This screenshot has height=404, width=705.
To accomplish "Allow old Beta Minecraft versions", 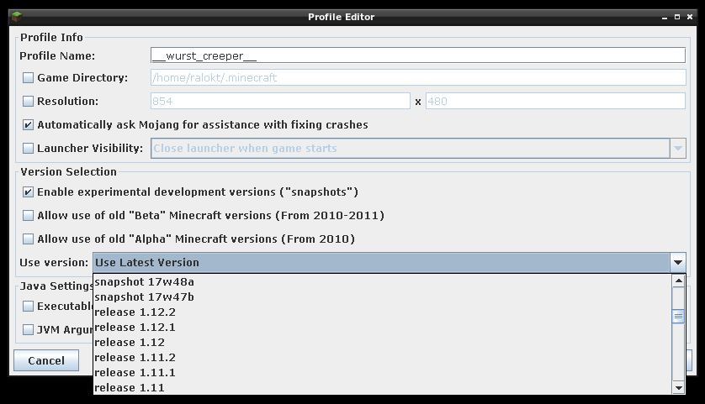I will click(x=29, y=216).
